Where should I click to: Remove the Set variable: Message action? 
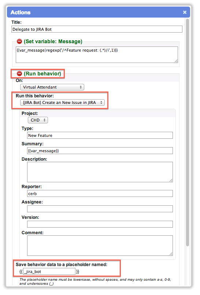(19, 41)
